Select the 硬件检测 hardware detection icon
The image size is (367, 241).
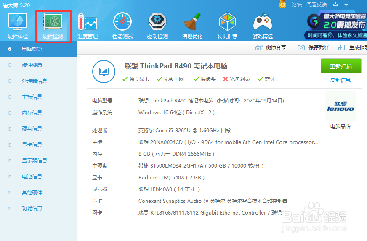pos(53,26)
